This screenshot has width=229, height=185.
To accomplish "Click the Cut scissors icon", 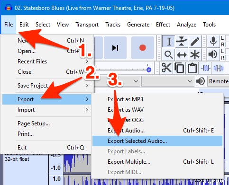I will coord(166,68).
